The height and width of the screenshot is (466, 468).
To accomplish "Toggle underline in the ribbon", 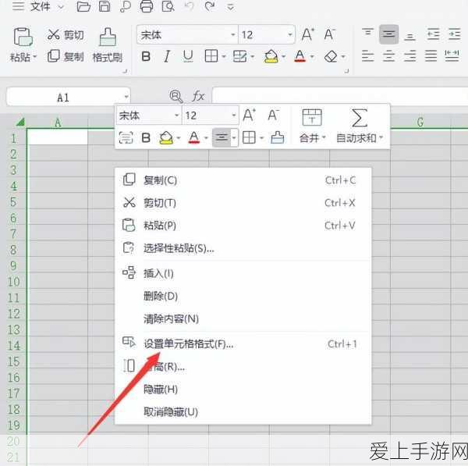I will [x=188, y=56].
